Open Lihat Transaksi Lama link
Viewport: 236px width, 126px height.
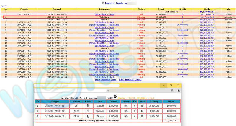point(105,80)
